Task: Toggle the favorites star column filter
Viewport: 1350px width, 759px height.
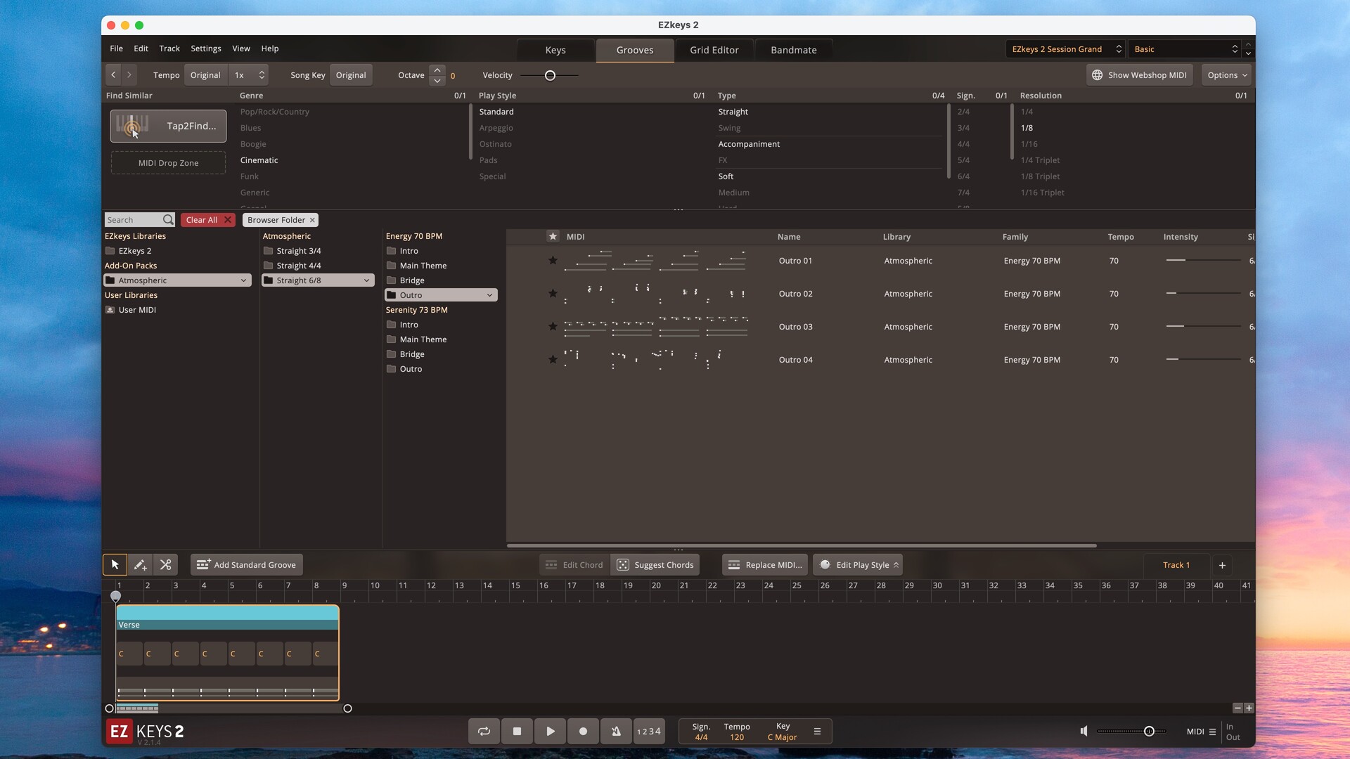Action: coord(553,237)
